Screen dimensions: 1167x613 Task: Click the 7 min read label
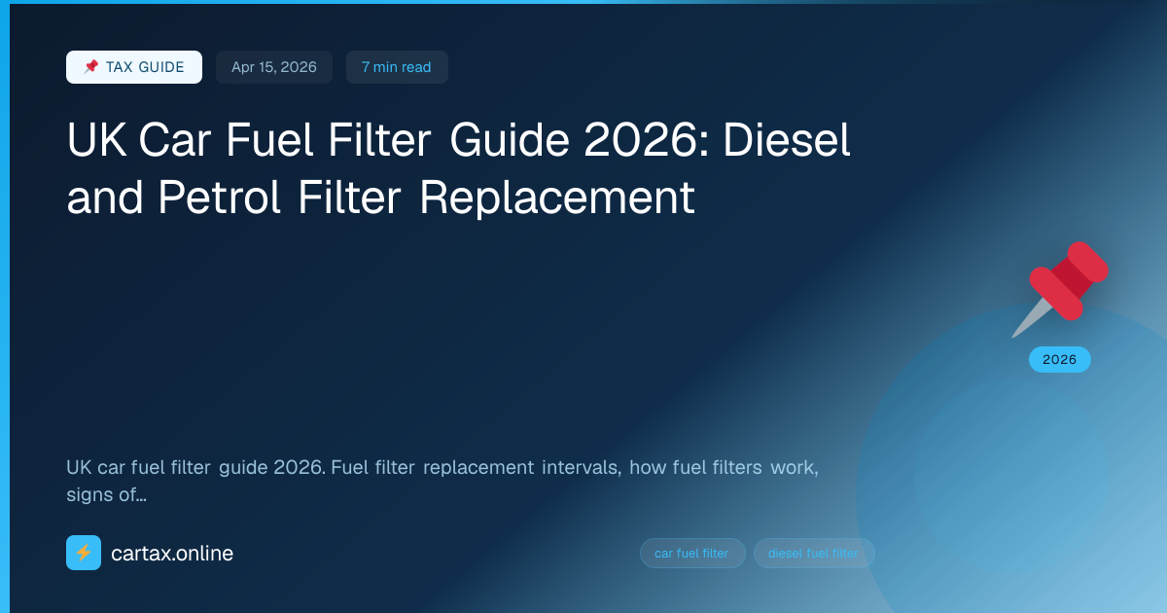[x=397, y=67]
